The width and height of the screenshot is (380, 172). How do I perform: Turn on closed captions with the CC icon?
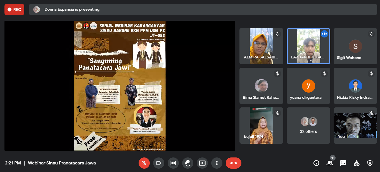coord(173,163)
